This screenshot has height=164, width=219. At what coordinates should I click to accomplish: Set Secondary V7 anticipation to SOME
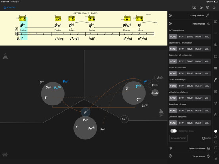tap(190, 49)
